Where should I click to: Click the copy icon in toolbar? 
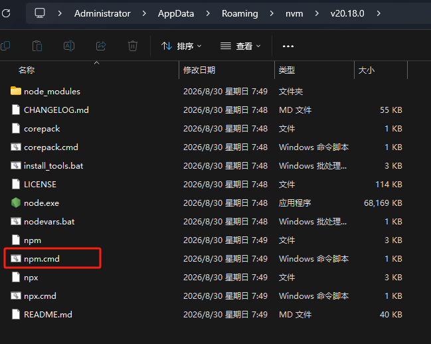(x=5, y=46)
